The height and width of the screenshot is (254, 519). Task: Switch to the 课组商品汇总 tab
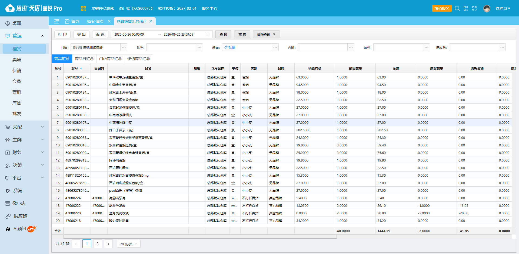pos(139,59)
